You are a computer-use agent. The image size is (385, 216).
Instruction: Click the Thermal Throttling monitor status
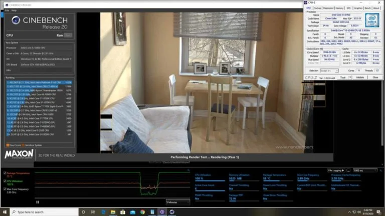pos(231,188)
